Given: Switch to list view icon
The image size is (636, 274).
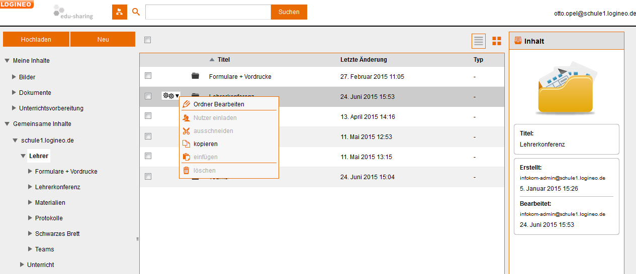Looking at the screenshot, I should [x=479, y=41].
